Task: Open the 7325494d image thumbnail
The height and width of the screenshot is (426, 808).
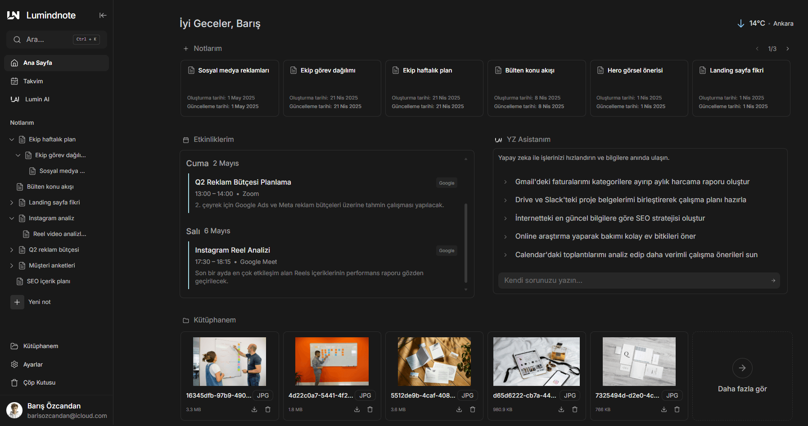Action: tap(639, 362)
